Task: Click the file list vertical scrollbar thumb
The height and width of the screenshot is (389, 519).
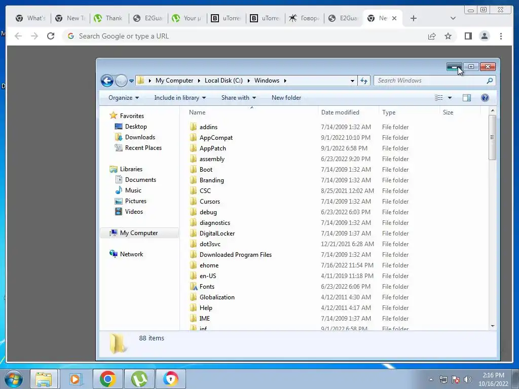Action: 492,137
